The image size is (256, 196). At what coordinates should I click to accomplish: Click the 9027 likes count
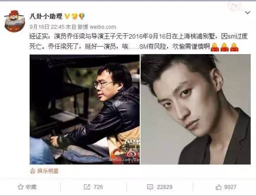pos(230,187)
